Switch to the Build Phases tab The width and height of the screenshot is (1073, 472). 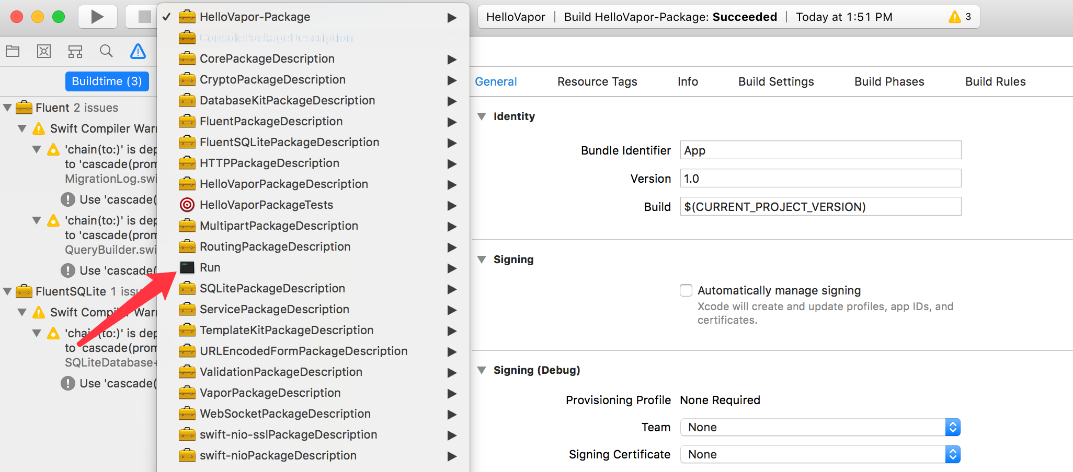pos(889,81)
